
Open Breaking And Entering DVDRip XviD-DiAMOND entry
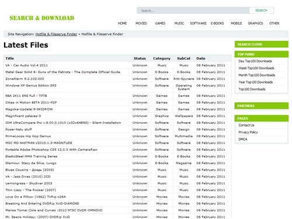point(42,203)
